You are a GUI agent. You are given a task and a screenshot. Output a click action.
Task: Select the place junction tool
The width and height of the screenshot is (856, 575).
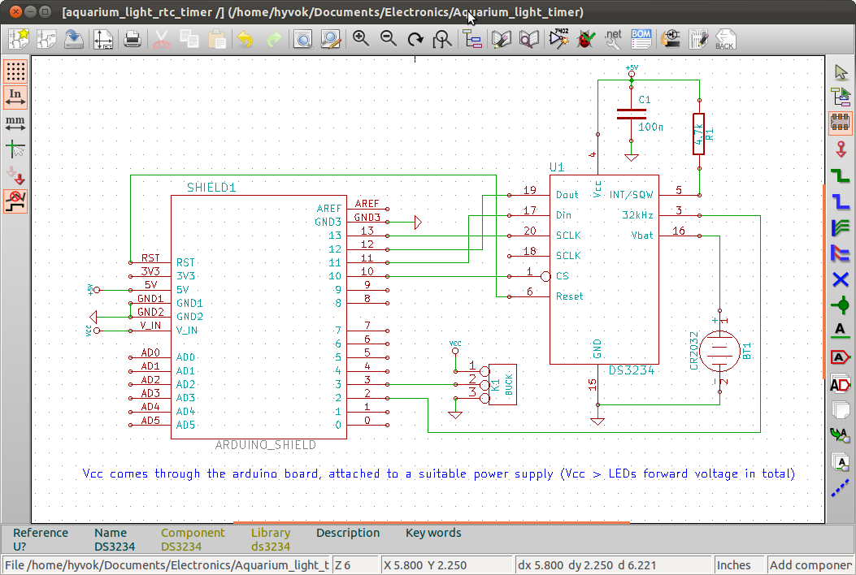pos(841,305)
